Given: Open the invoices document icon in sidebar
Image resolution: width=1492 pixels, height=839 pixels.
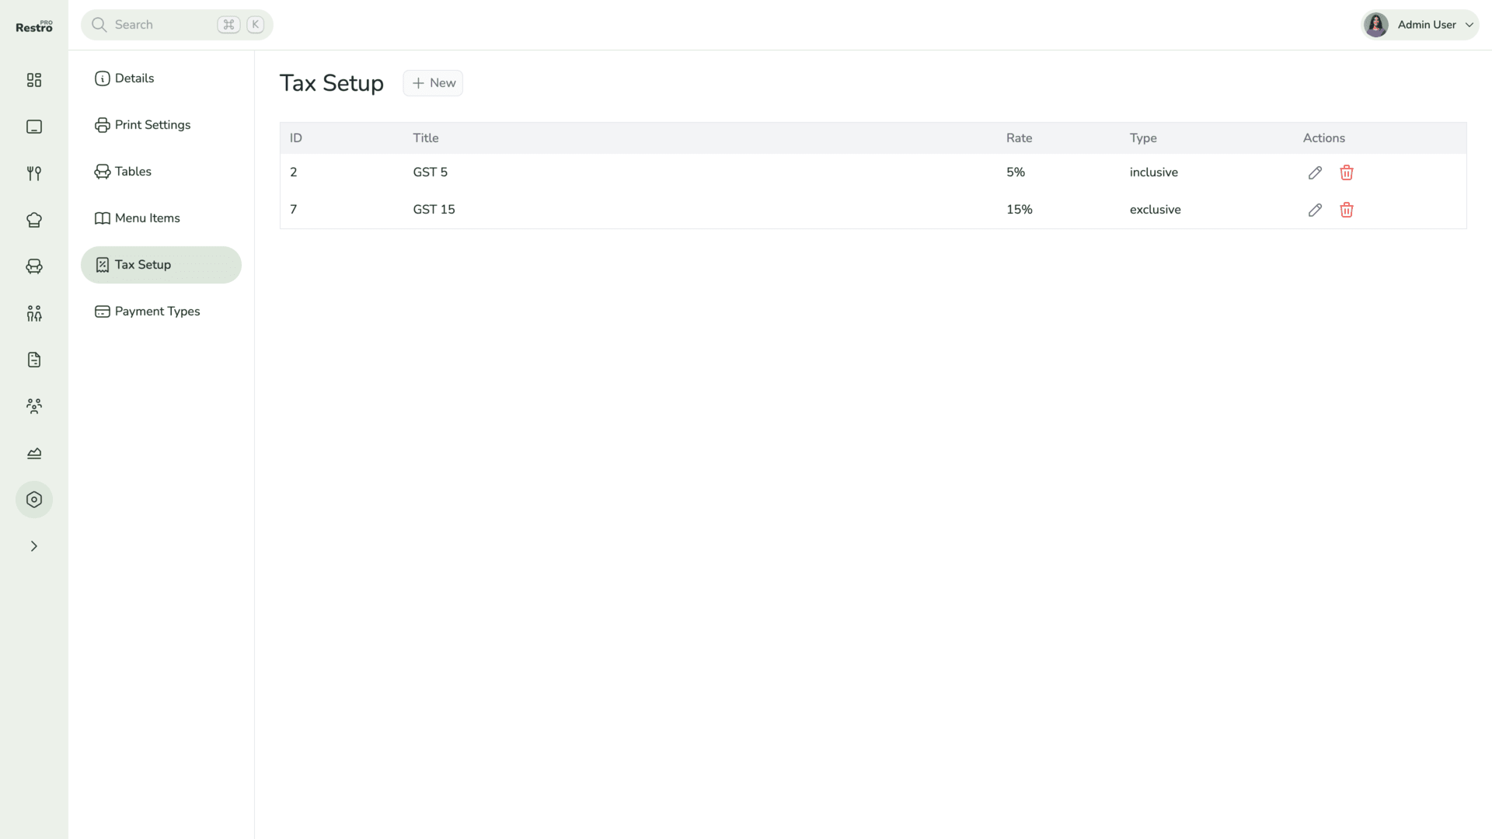Looking at the screenshot, I should (34, 360).
